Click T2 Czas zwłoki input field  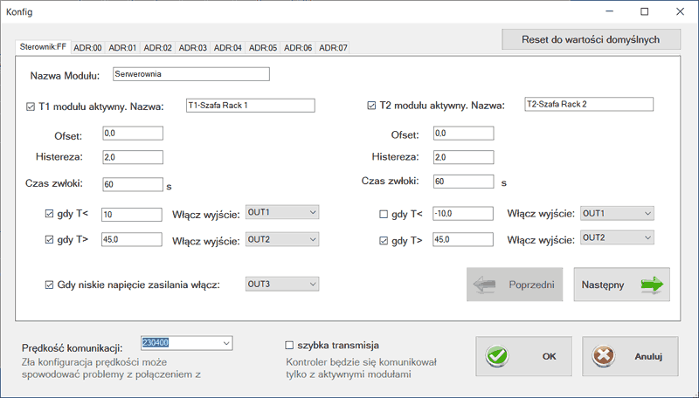[x=463, y=182]
